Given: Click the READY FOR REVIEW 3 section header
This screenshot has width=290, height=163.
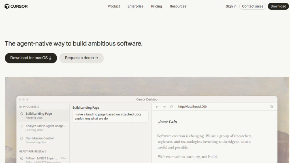Looking at the screenshot, I should pos(33,151).
